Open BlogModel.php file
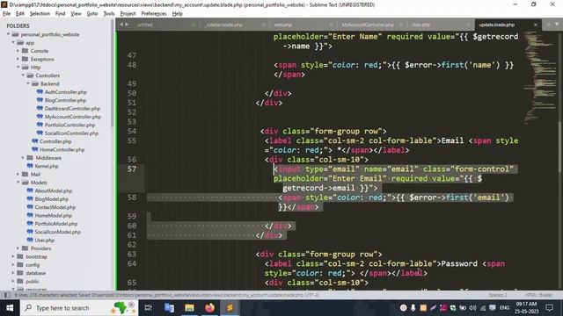Viewport: 563px width, 316px height. pyautogui.click(x=51, y=199)
